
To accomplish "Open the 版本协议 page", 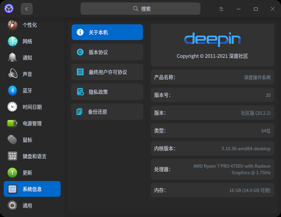I will click(x=107, y=52).
